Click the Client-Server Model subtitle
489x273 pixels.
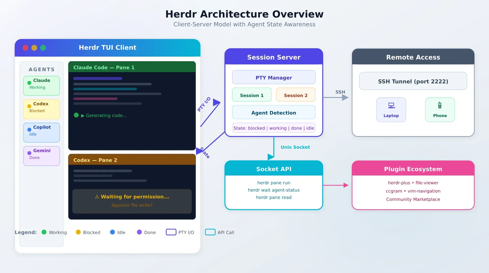point(244,24)
